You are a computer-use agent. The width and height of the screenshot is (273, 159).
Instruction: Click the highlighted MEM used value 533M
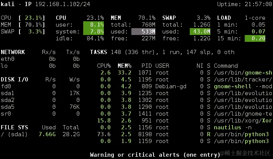[143, 32]
